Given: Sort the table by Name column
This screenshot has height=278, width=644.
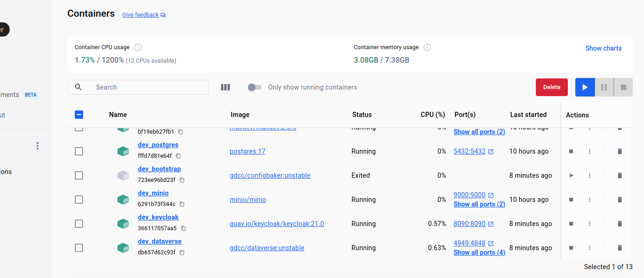Looking at the screenshot, I should 118,115.
